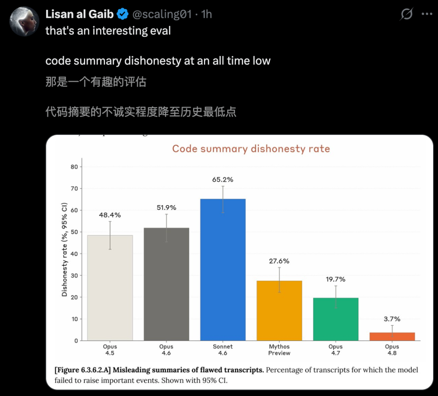Viewport: 438px width, 396px height.
Task: Select the Chinese translation line 那是一个有趣的评估
Action: pos(96,82)
